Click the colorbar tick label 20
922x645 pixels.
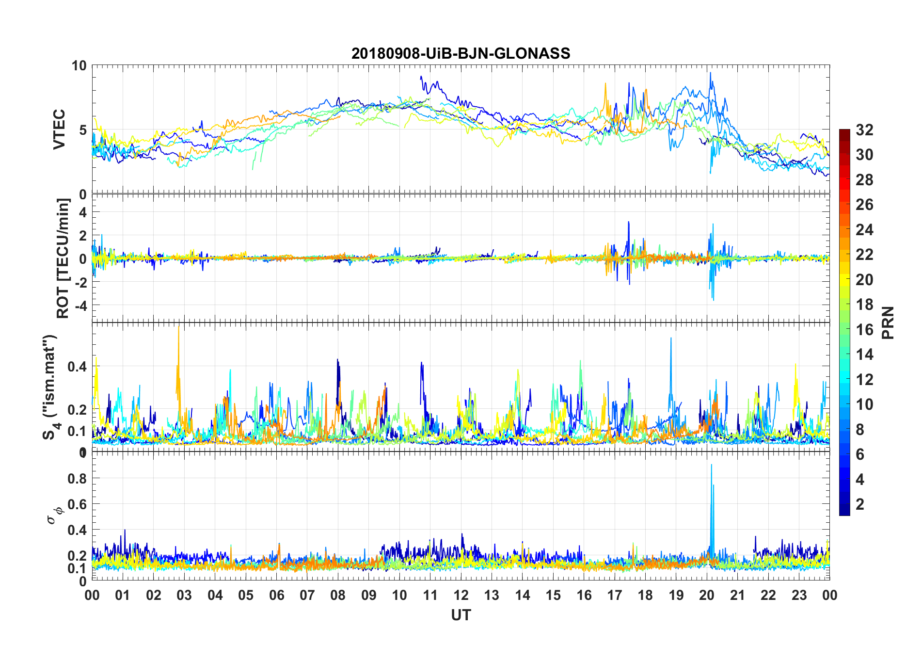coord(864,280)
